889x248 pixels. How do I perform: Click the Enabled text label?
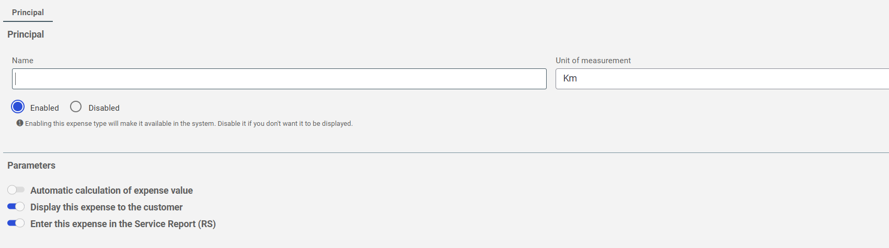click(x=44, y=108)
